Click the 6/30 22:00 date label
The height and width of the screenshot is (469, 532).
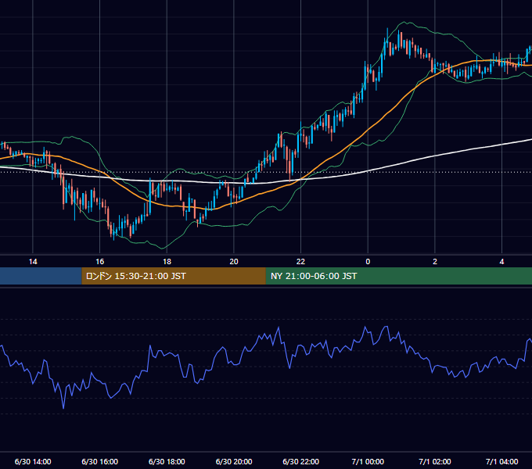(x=300, y=461)
